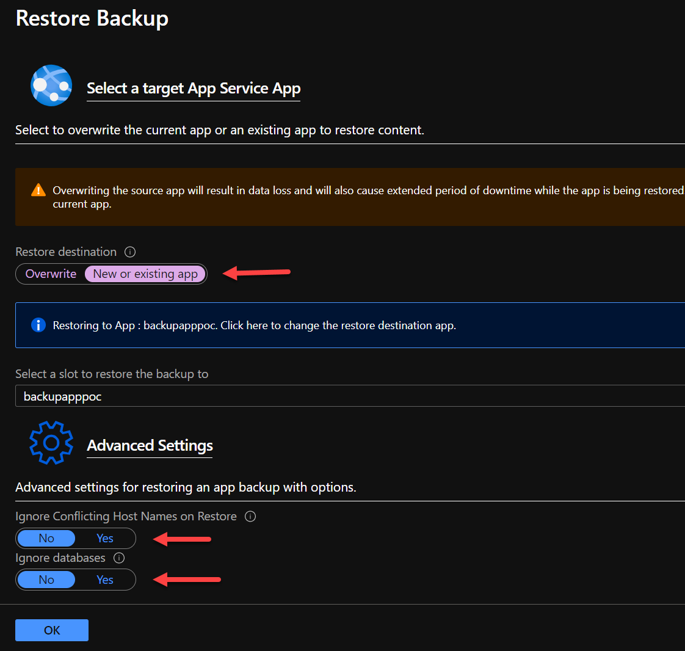Set Ignore Conflicting Host Names to Yes

point(104,538)
